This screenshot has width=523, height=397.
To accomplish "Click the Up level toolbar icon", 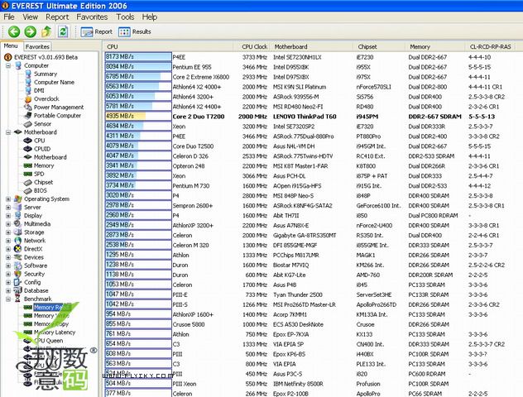I will [x=46, y=31].
